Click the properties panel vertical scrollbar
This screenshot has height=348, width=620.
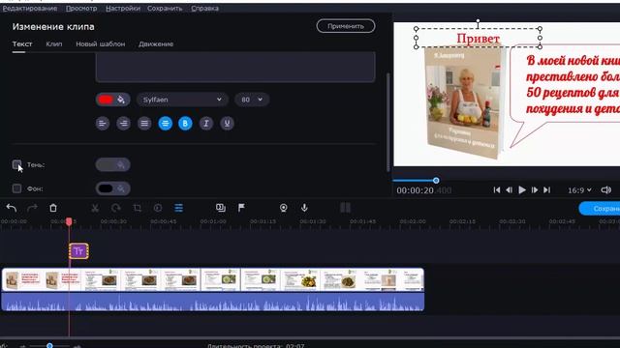tap(387, 123)
